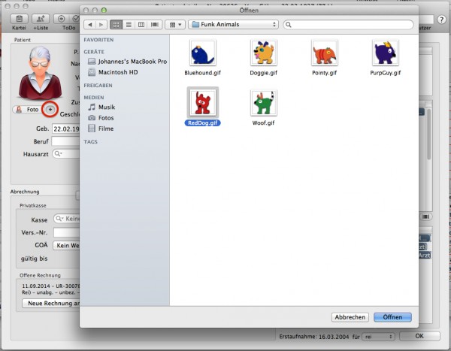Click the Foto button under patient avatar
Image resolution: width=451 pixels, height=351 pixels.
point(27,110)
